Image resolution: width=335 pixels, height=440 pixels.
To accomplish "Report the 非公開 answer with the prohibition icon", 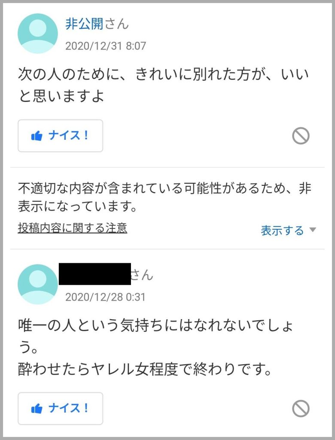I will click(x=301, y=136).
